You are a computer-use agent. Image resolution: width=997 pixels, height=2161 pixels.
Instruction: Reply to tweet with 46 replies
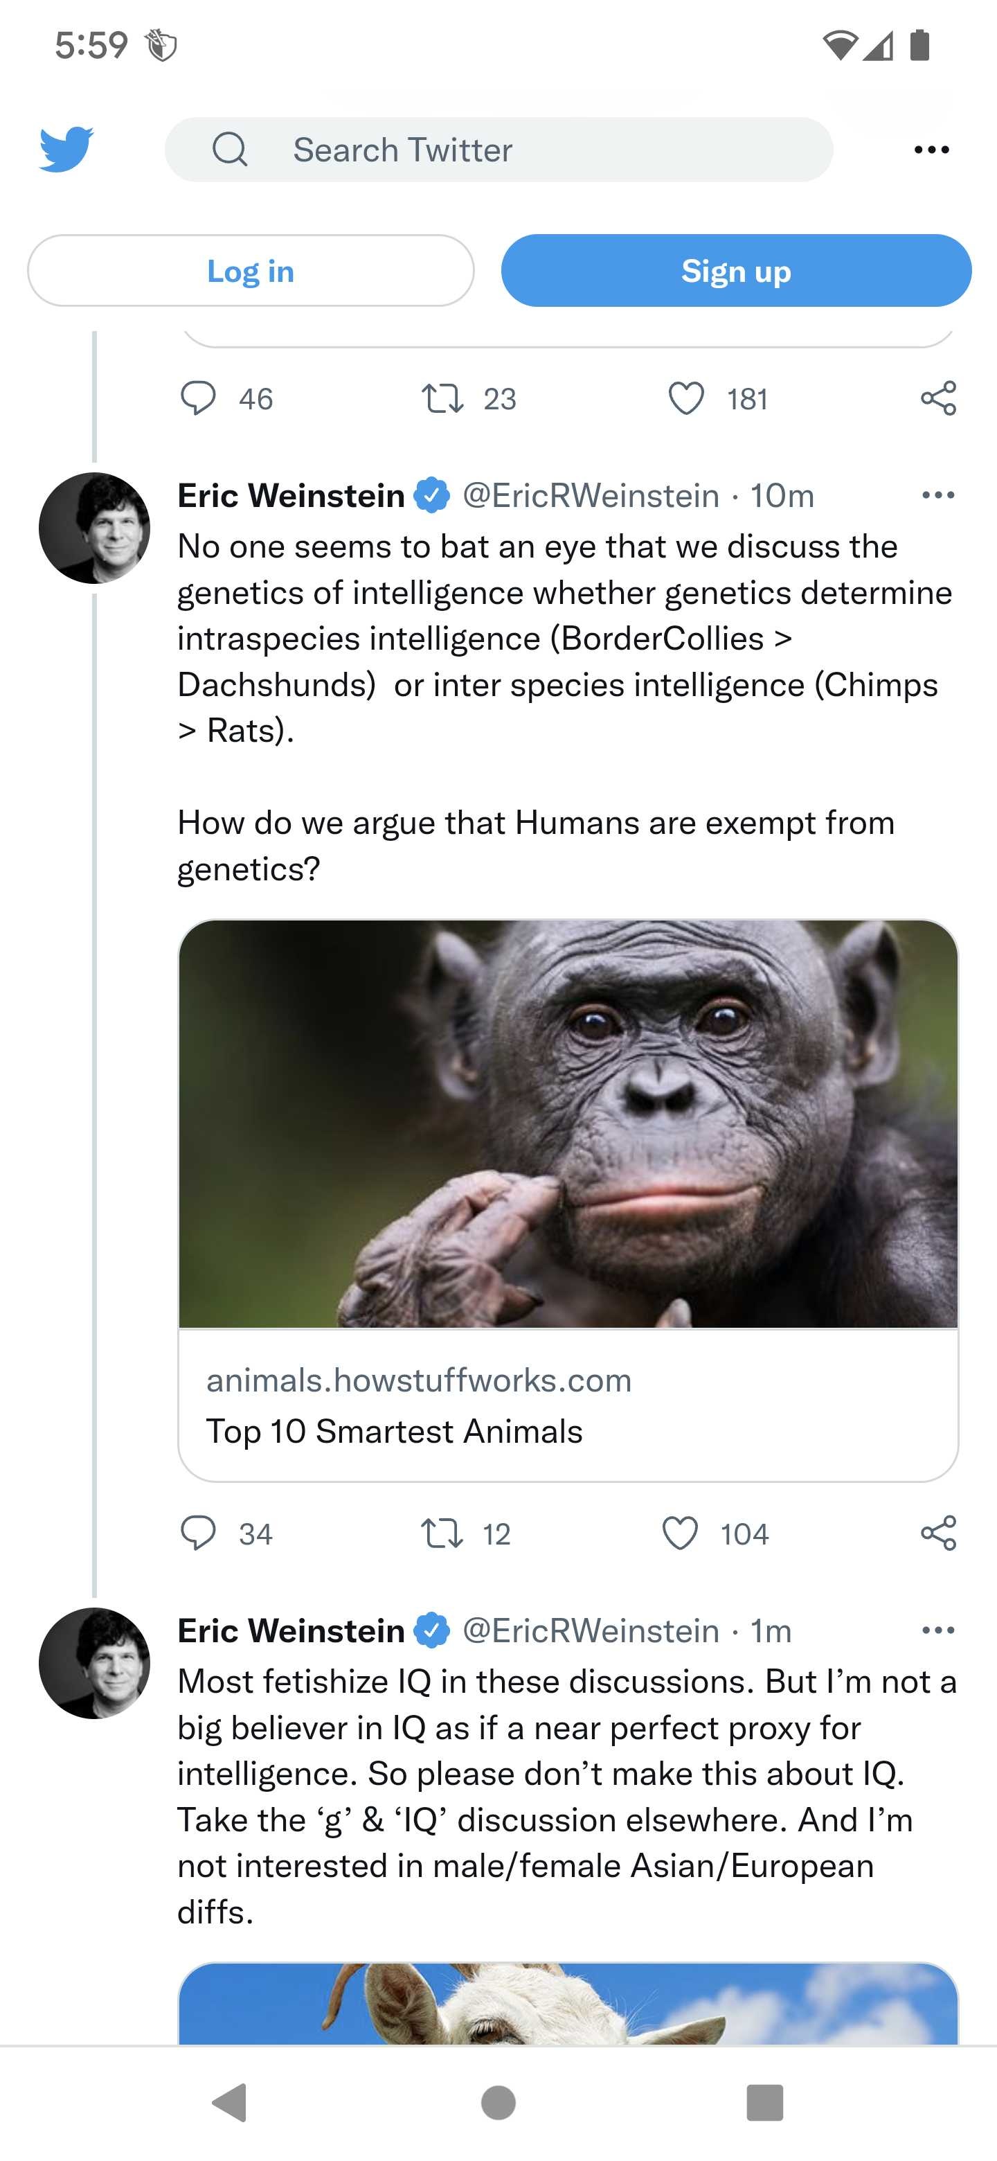point(199,398)
